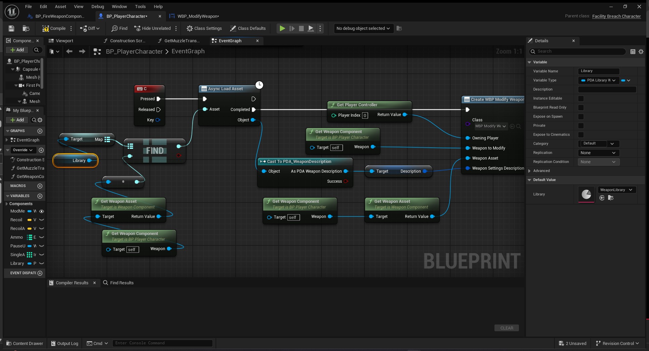Screen dimensions: 649x351
Task: Enable Expose on Spawn checkbox
Action: click(x=581, y=117)
